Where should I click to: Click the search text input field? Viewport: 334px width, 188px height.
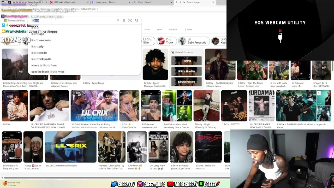(x=73, y=20)
